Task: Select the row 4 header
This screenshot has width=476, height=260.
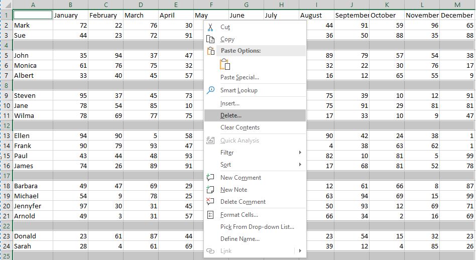Action: 6,46
